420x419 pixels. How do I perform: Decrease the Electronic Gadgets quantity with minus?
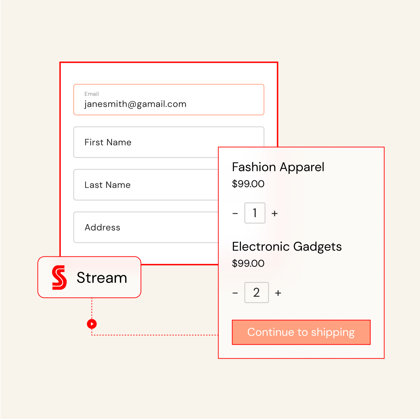(x=235, y=293)
